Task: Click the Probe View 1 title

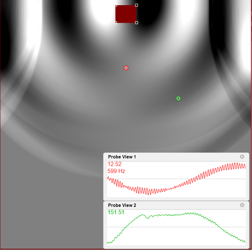Action: 122,157
